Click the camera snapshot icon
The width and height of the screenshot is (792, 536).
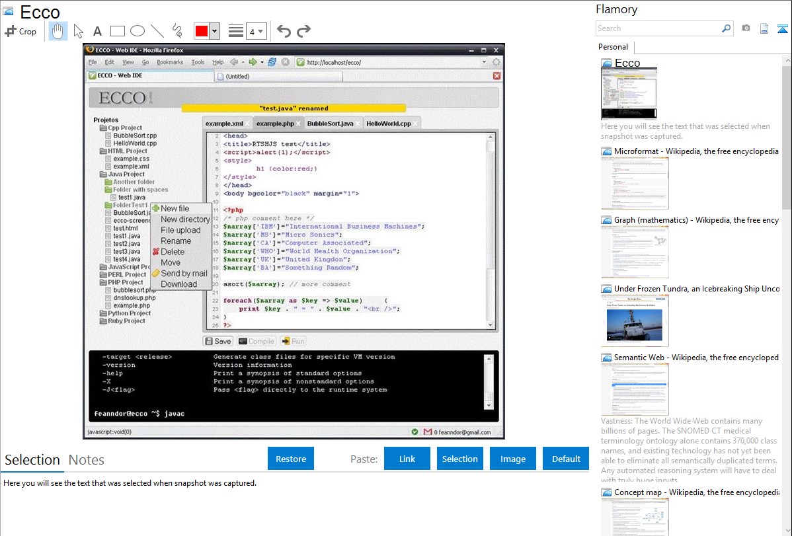(746, 28)
